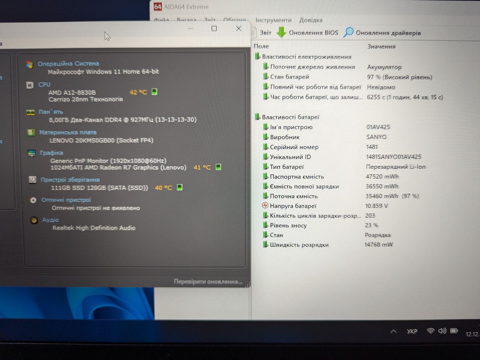The image size is (480, 360).
Task: Minimize the front summary window
Action: tap(190, 28)
